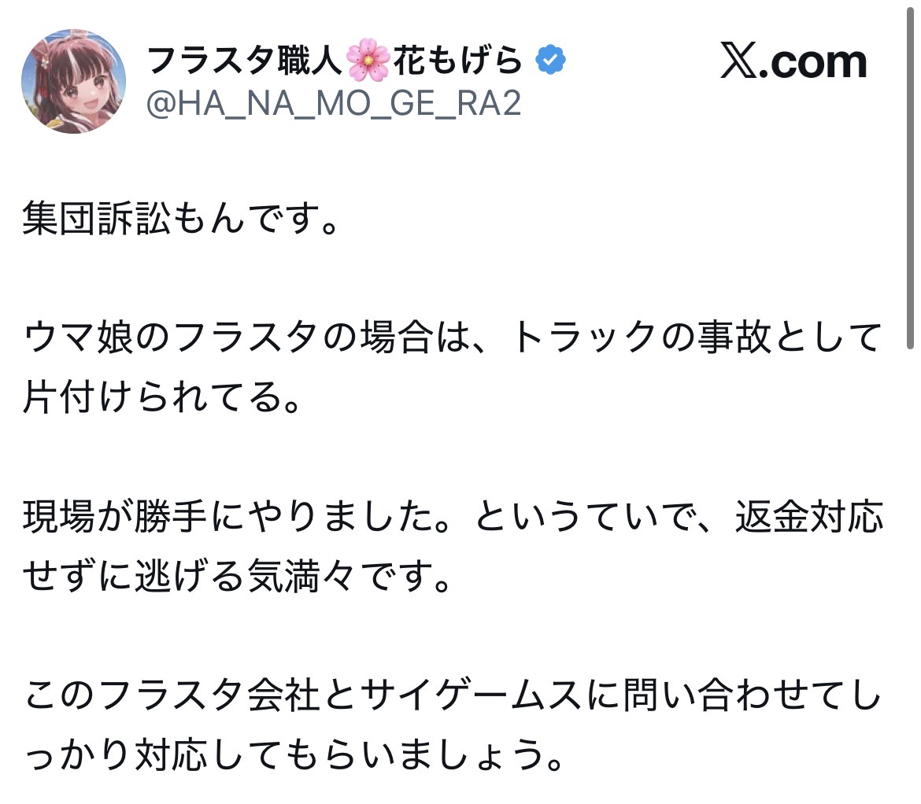Click the blue verified badge
The height and width of the screenshot is (804, 921).
click(x=551, y=60)
